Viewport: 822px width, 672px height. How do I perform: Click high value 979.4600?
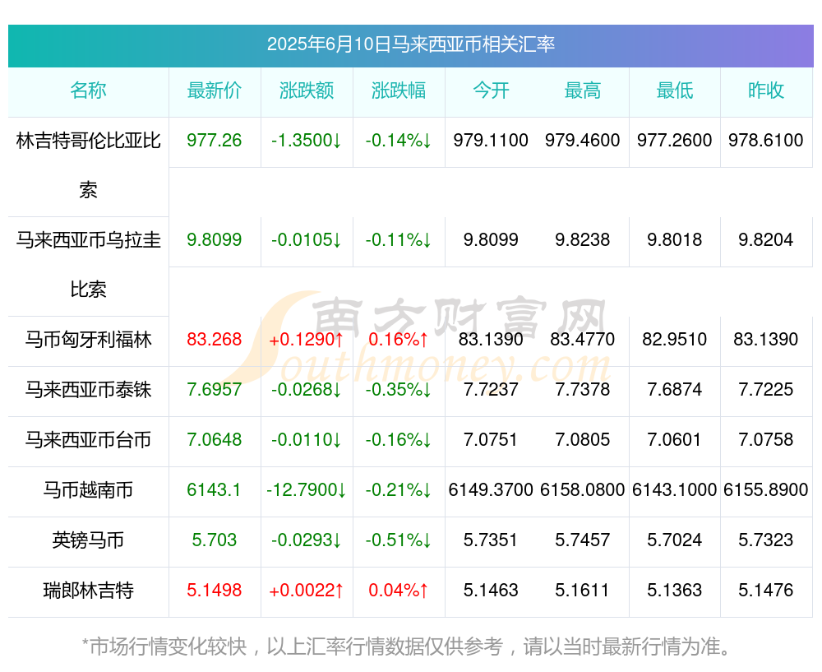click(583, 141)
